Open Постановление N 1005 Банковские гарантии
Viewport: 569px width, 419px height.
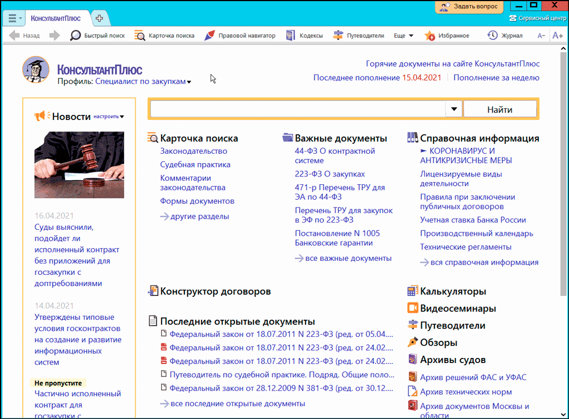click(x=337, y=238)
